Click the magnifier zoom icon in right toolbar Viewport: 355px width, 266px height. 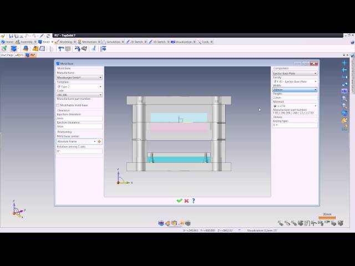tap(344, 99)
